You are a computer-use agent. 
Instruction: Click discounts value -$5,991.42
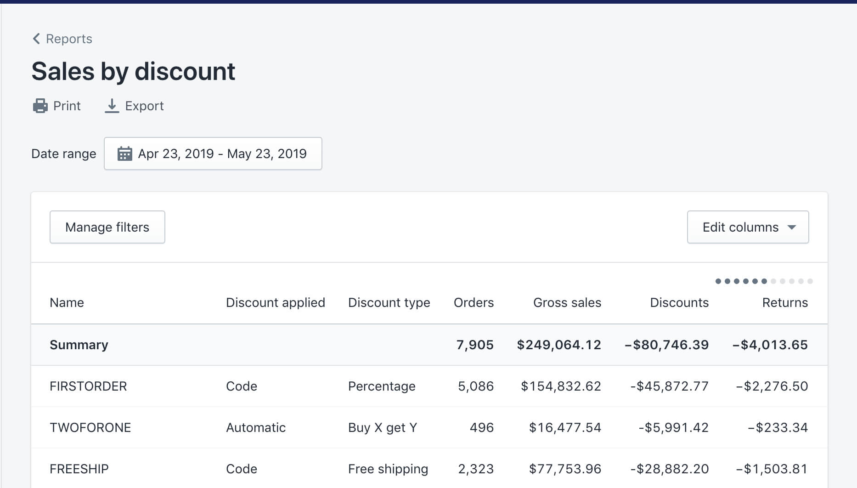coord(673,427)
